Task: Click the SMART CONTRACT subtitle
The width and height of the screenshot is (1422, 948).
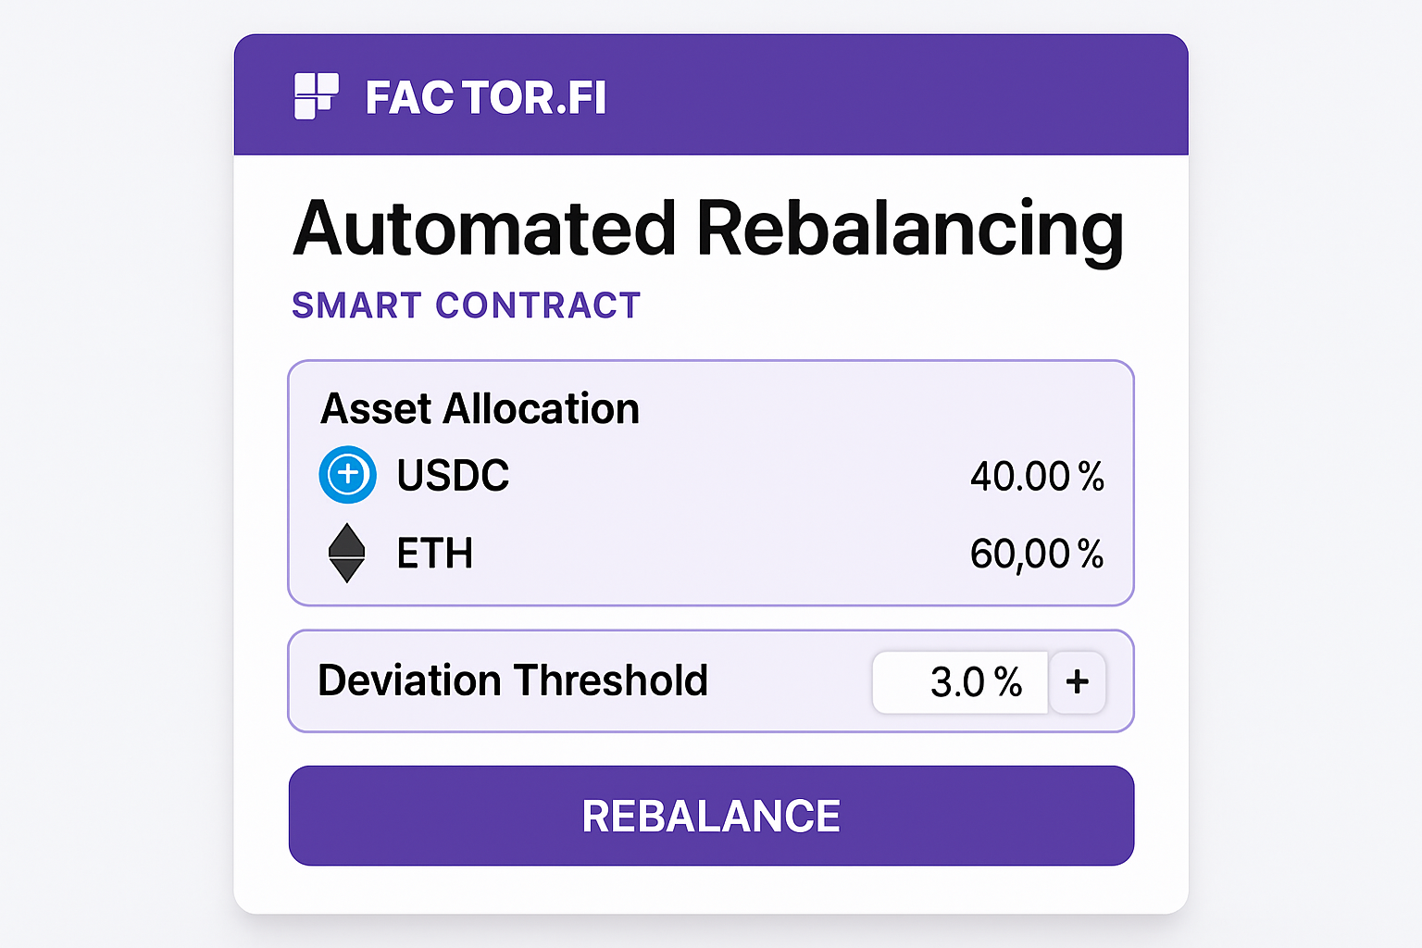Action: (466, 306)
